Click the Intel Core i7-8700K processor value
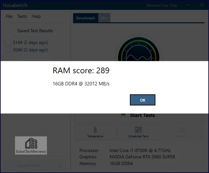 pyautogui.click(x=140, y=150)
